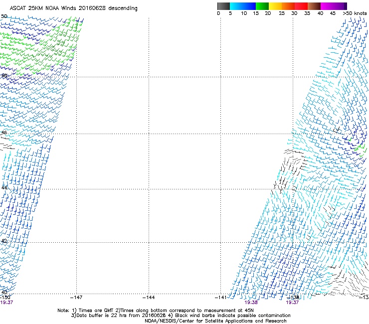Viewport: 369px width, 324px height.
Task: Click the latitude label 50
Action: point(4,16)
